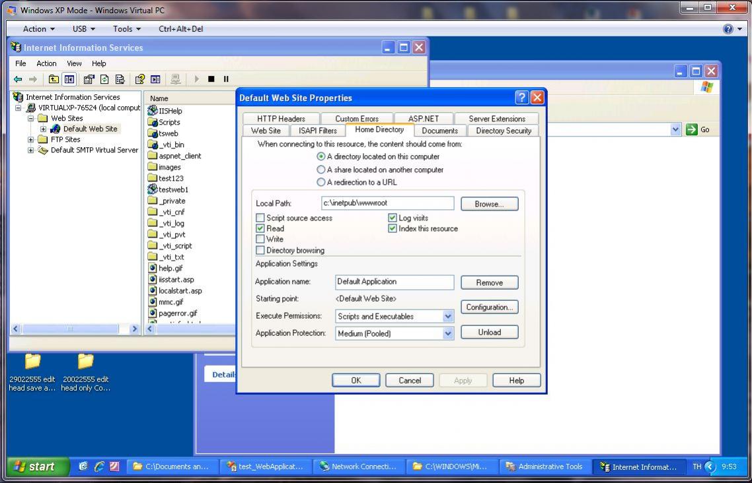The height and width of the screenshot is (483, 752).
Task: Select 'A share located on another computer'
Action: click(321, 170)
